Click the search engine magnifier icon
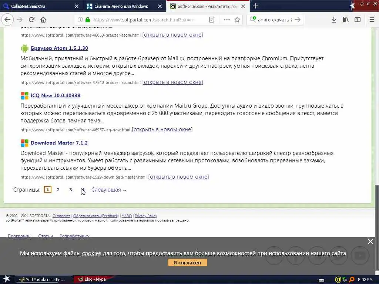Screen dimensions: 379x284 pyautogui.click(x=252, y=19)
